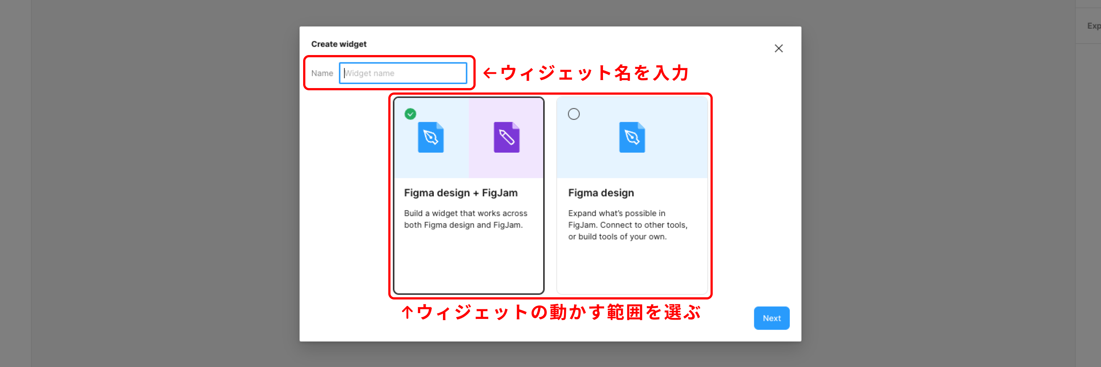Click "Expand what's possible in FigJam" description
Viewport: 1101px width, 367px height.
[x=628, y=225]
